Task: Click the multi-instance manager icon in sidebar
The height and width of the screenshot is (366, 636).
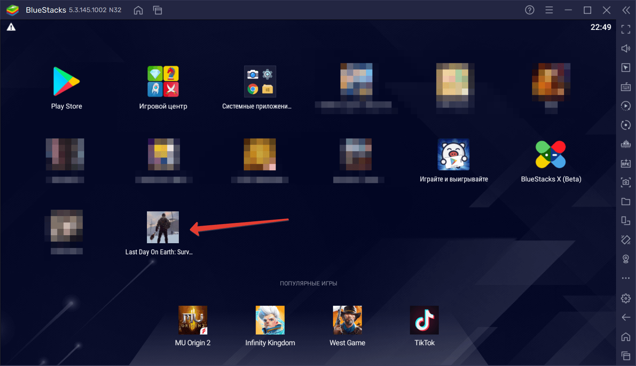Action: [x=626, y=221]
